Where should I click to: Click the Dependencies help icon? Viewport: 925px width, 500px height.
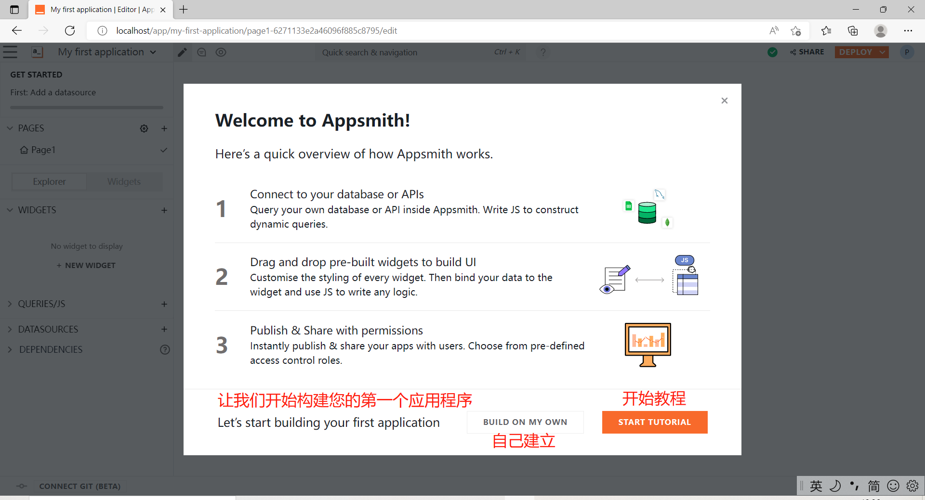tap(165, 350)
